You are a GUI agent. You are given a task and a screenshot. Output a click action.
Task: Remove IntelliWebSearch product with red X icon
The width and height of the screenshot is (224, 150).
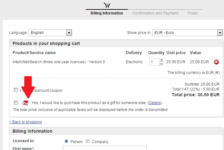(x=216, y=62)
